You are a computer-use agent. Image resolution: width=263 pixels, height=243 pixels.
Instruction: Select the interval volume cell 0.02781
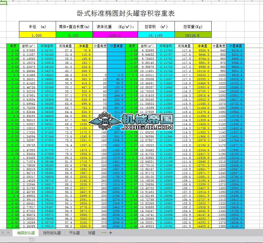point(47,50)
